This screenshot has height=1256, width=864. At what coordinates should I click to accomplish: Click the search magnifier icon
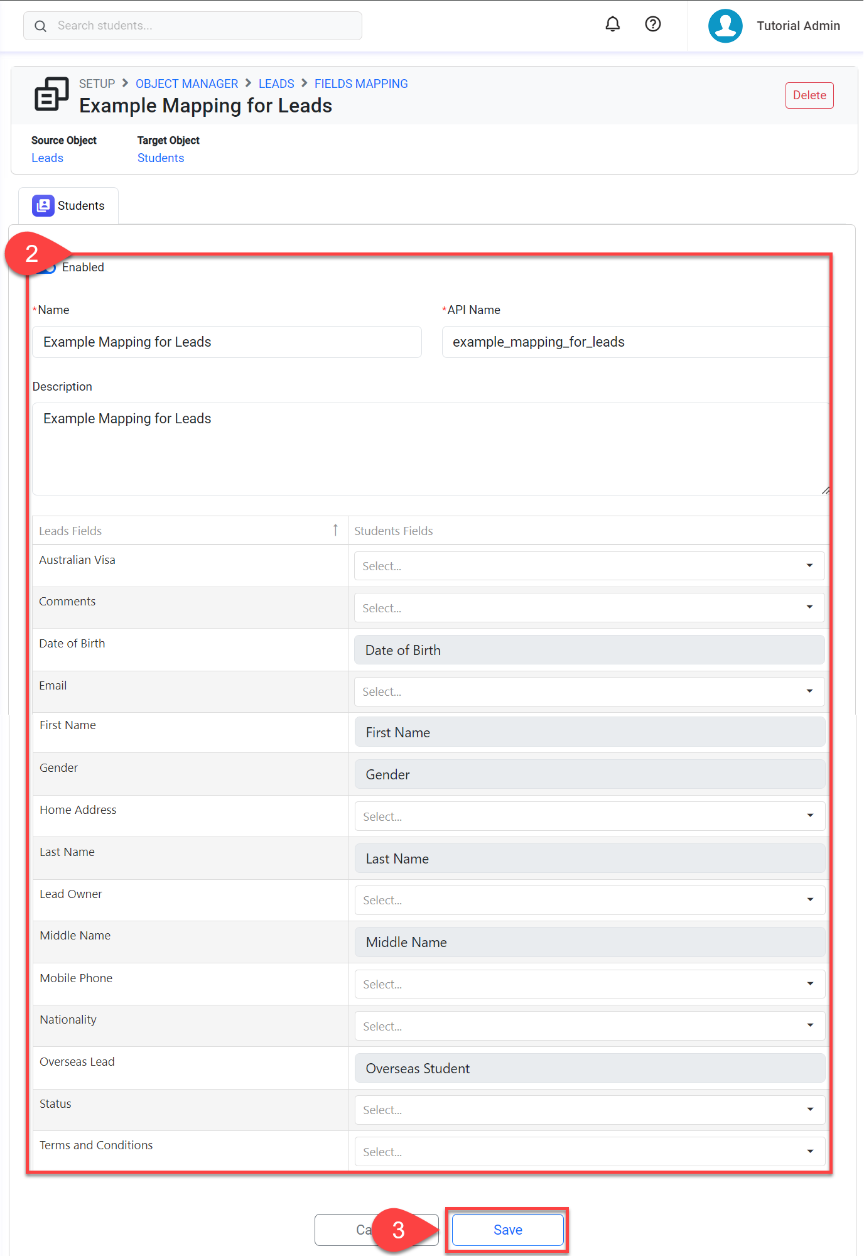41,26
